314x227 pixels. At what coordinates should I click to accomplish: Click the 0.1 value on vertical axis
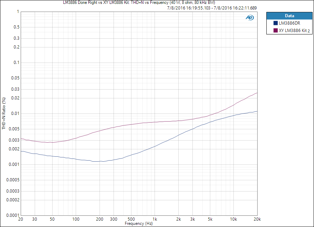16,63
